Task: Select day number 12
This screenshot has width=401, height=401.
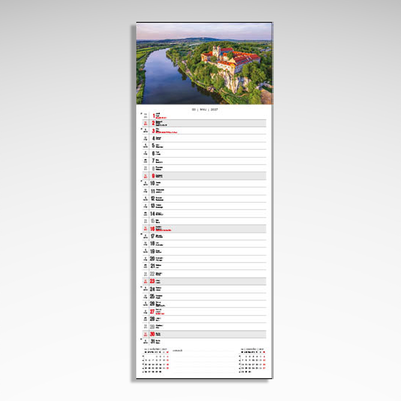Action: point(153,198)
